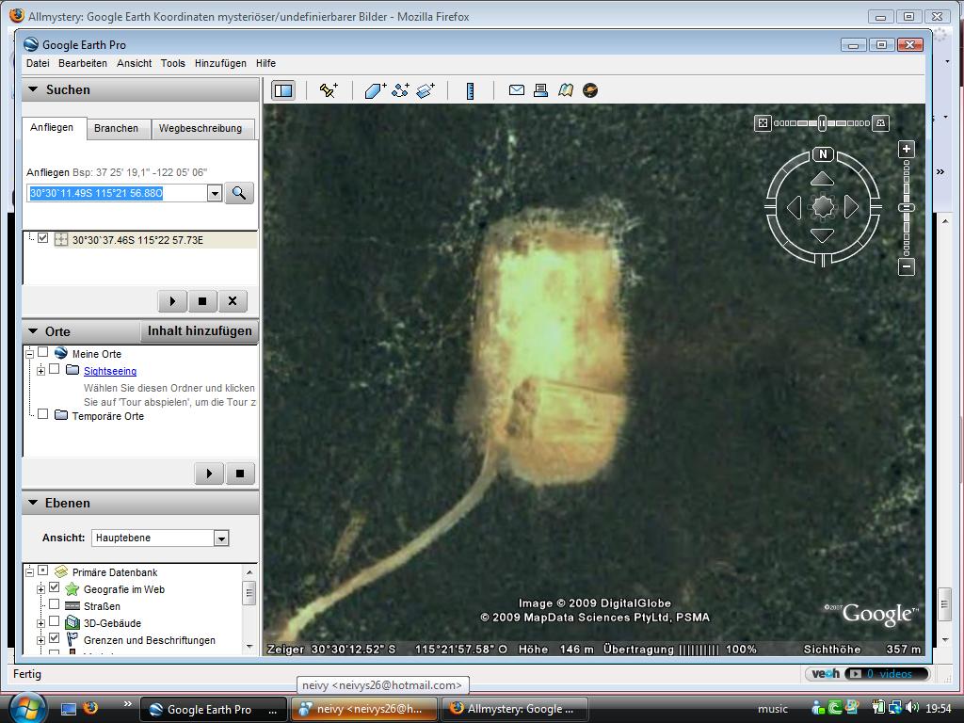Image resolution: width=964 pixels, height=723 pixels.
Task: Open the ruler measurement tool
Action: pos(470,90)
